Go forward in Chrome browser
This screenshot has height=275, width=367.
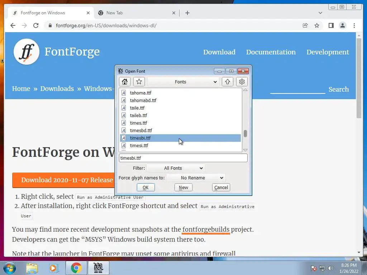24,25
